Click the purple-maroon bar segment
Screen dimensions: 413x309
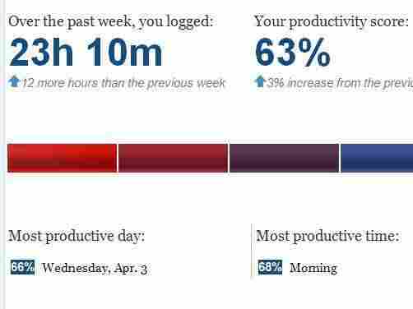pyautogui.click(x=284, y=158)
